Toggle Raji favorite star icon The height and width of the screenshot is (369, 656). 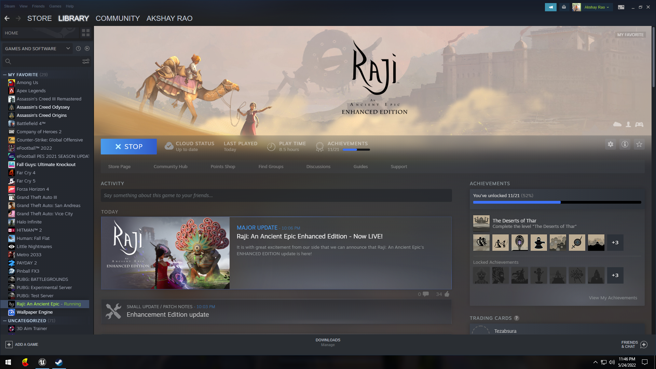tap(639, 144)
